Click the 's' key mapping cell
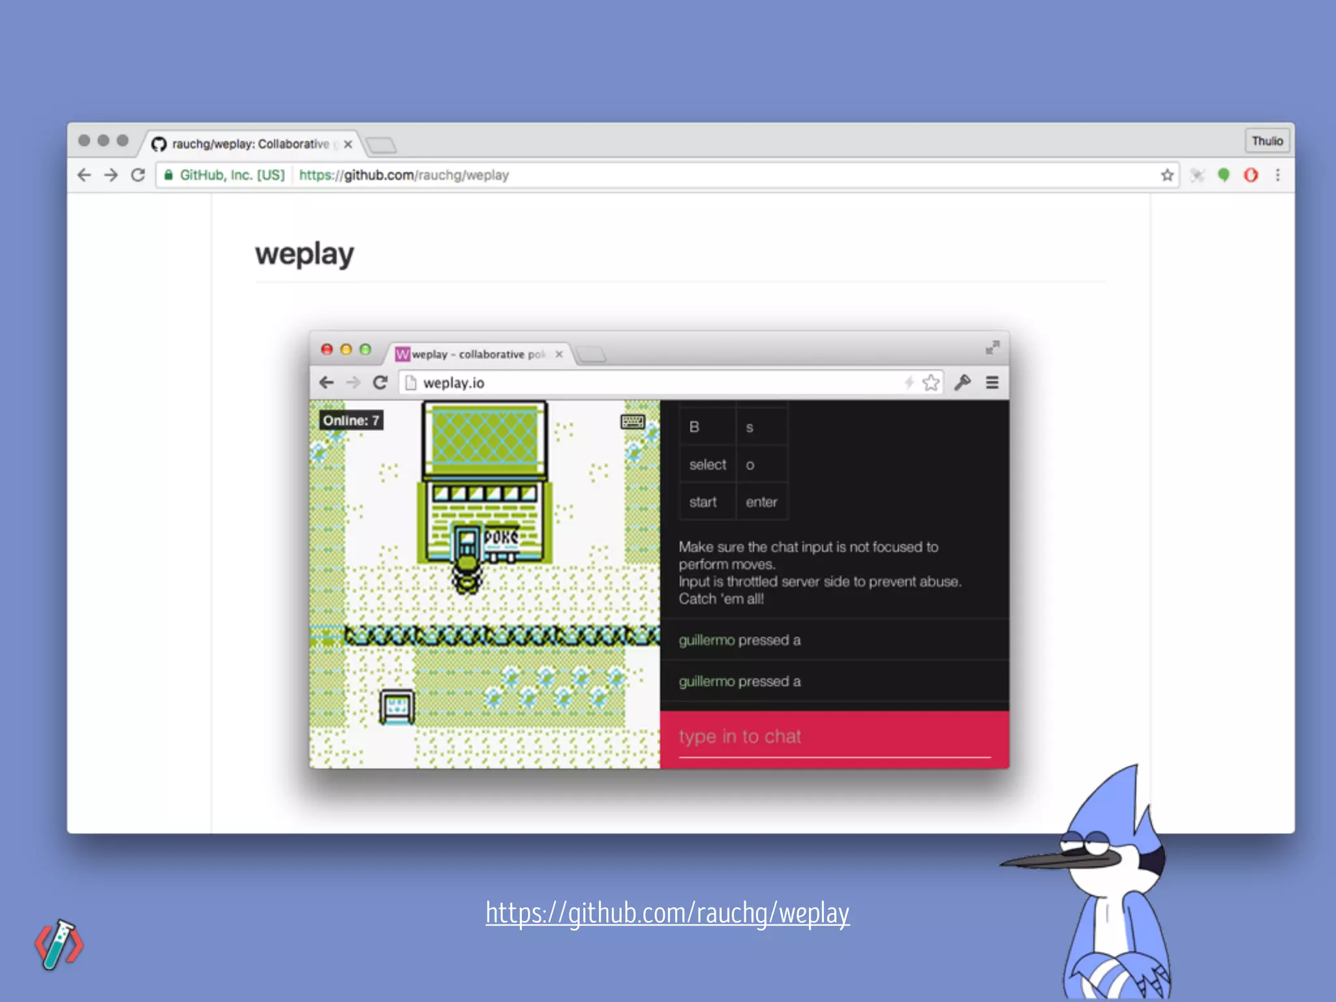This screenshot has width=1336, height=1002. tap(762, 427)
